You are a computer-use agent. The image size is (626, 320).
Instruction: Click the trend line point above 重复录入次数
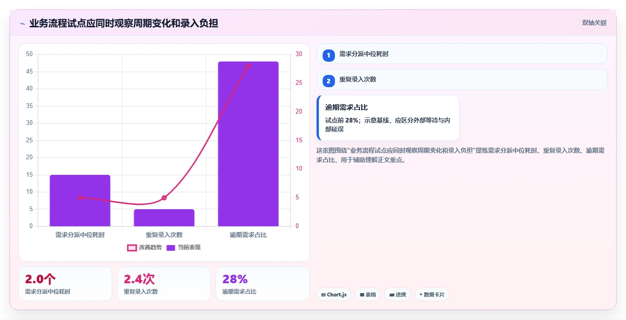pos(164,197)
